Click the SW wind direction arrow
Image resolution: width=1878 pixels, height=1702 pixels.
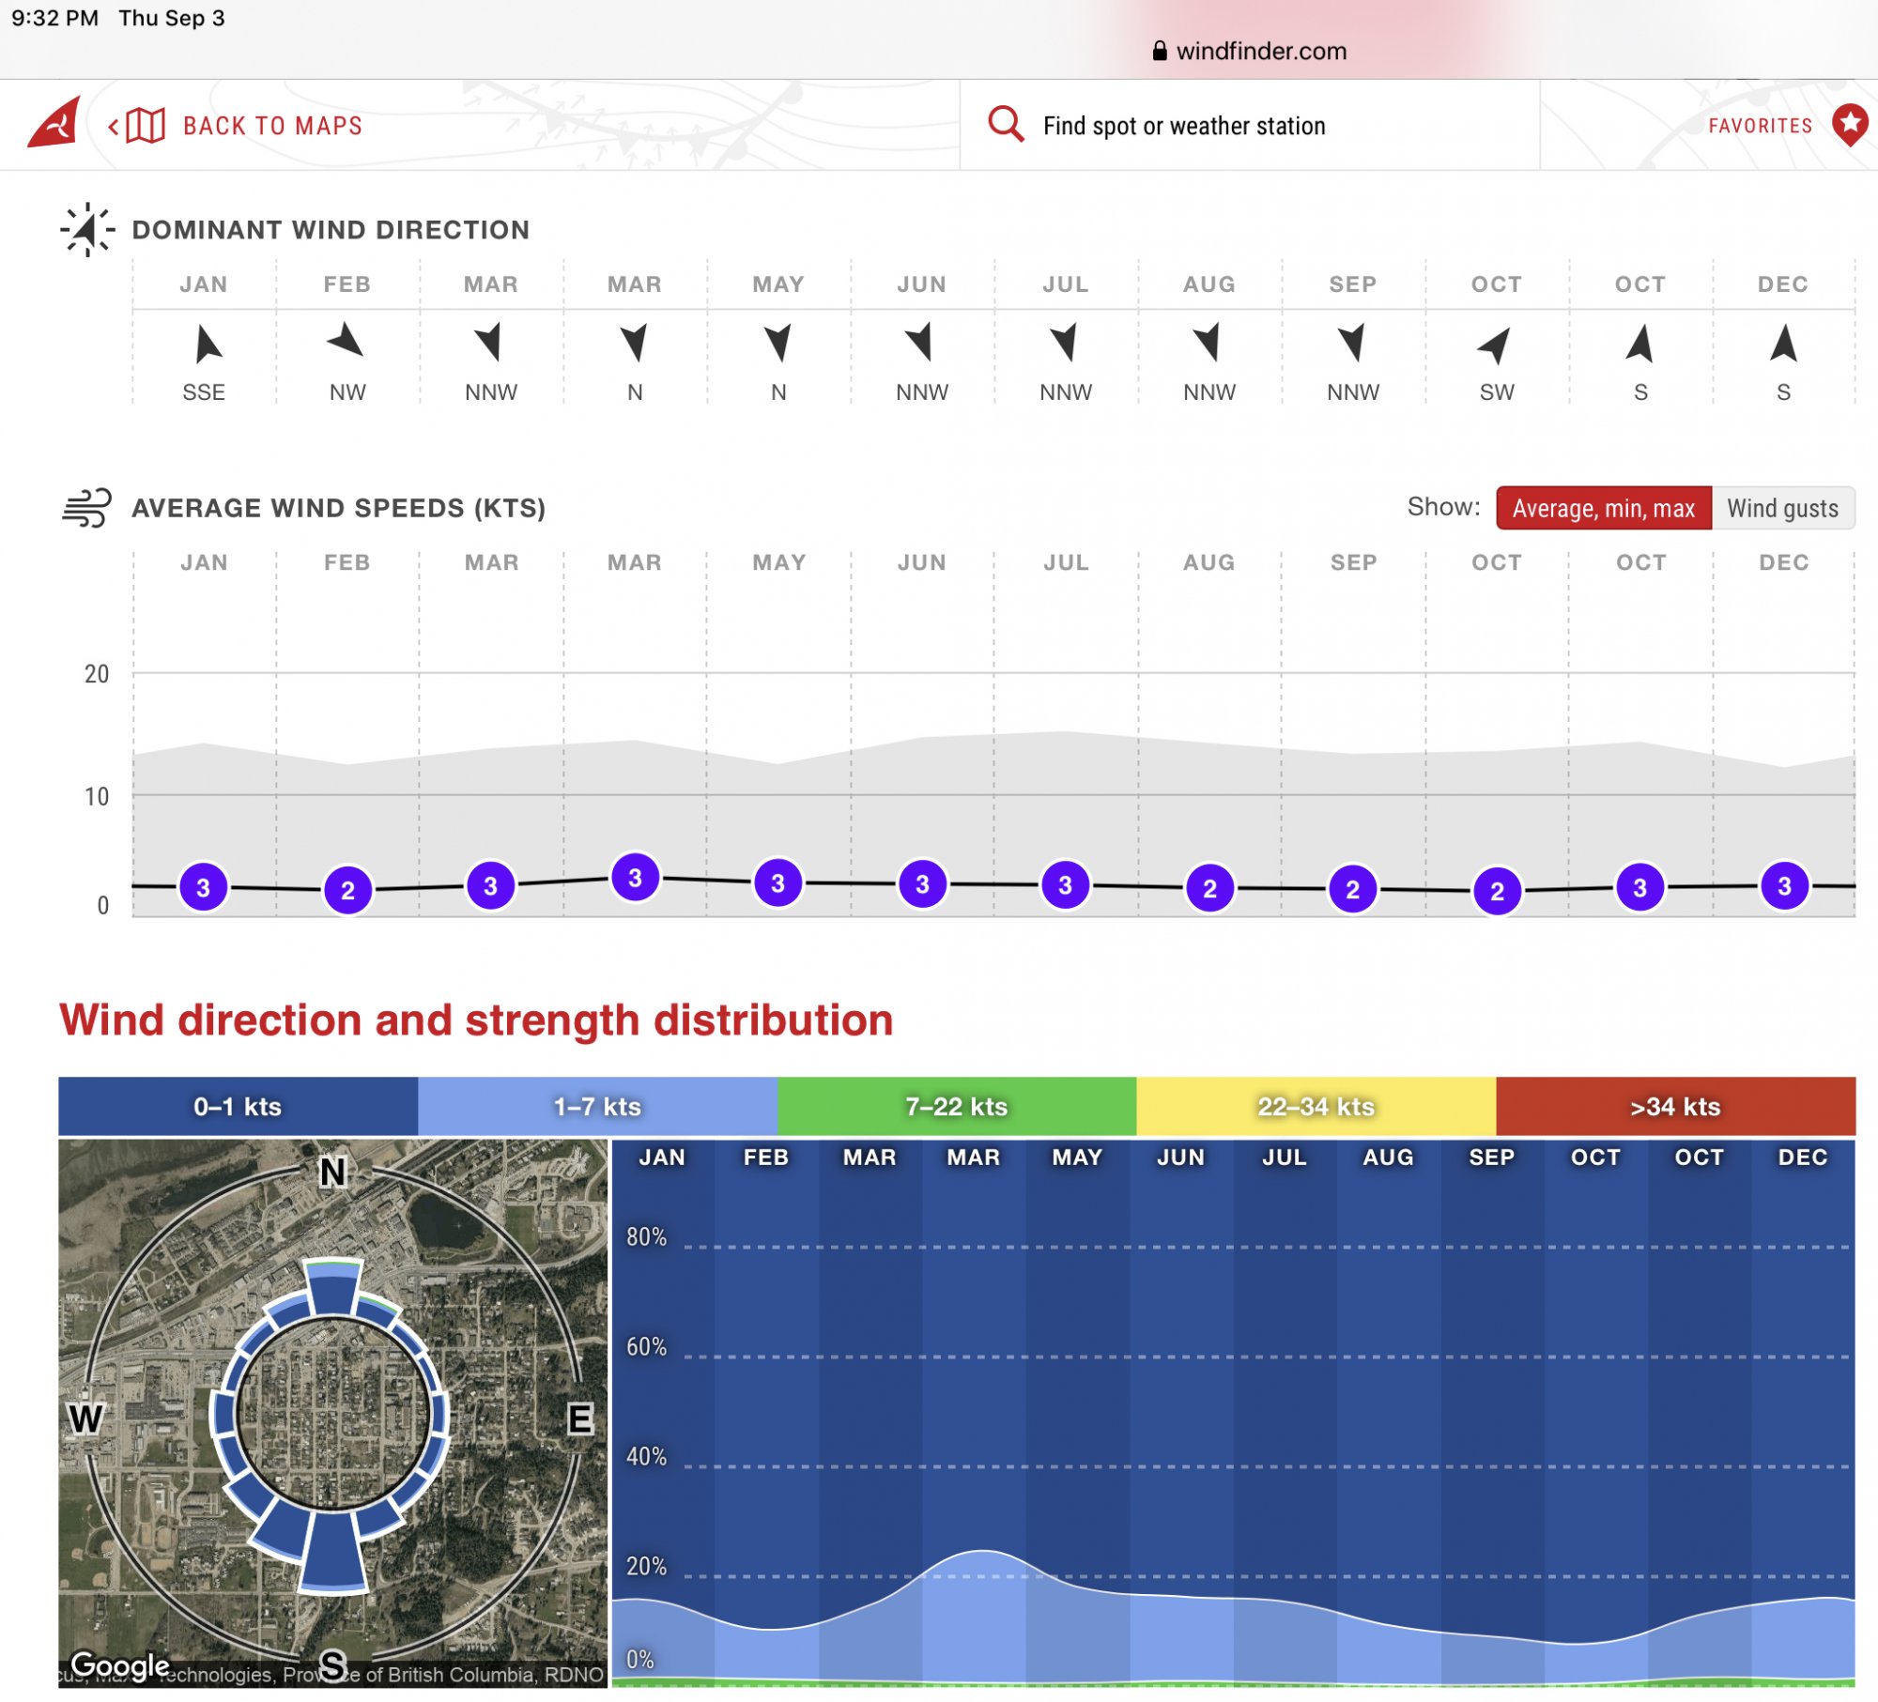pos(1495,345)
